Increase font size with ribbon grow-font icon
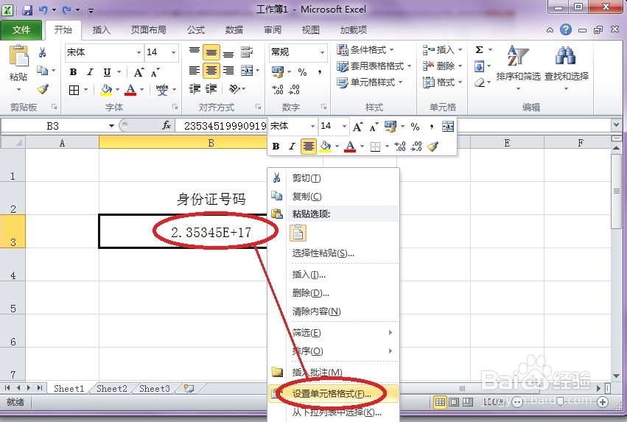Screen dimensions: 627x422 [139, 72]
